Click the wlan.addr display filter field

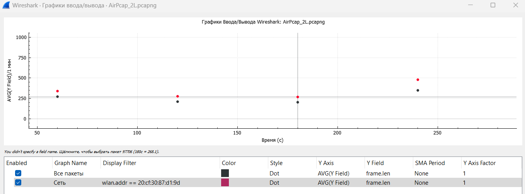click(x=160, y=182)
